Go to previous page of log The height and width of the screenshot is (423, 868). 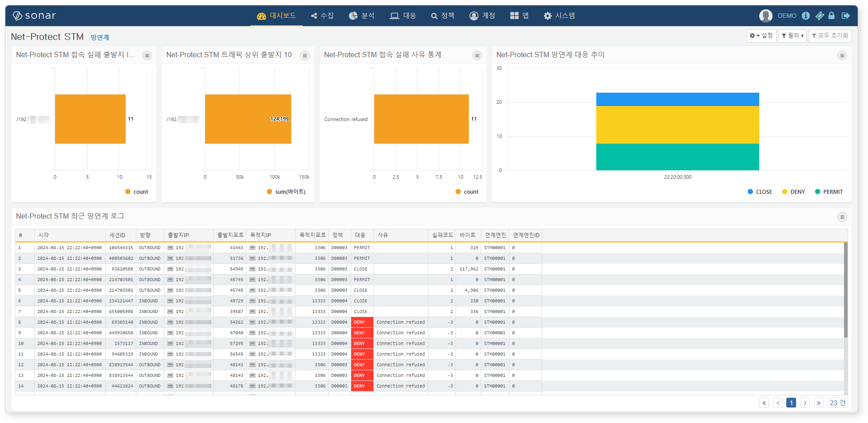point(778,403)
